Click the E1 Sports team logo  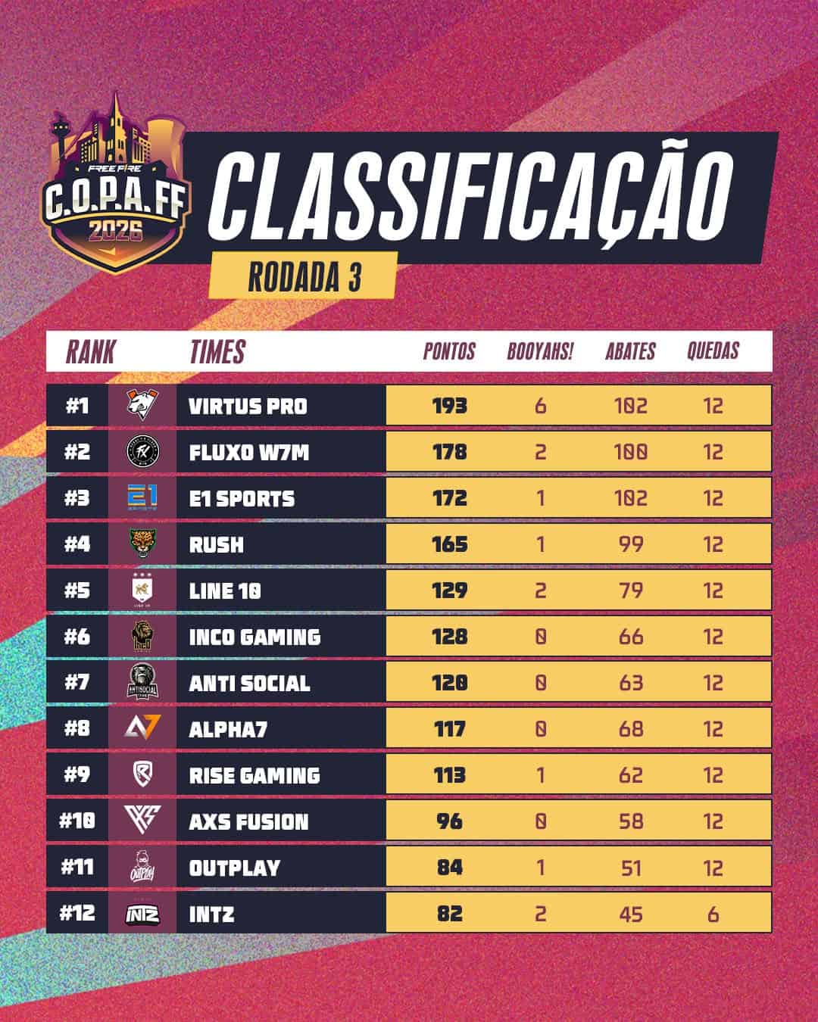coord(142,498)
